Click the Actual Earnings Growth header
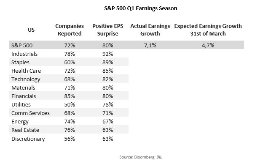260x164 pixels. tap(150, 30)
